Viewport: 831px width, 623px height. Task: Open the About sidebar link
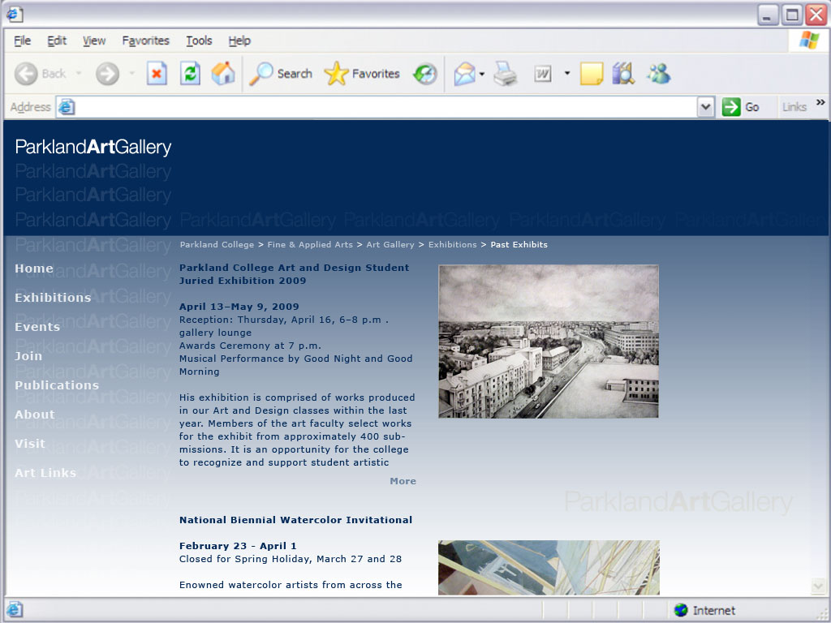(x=34, y=415)
